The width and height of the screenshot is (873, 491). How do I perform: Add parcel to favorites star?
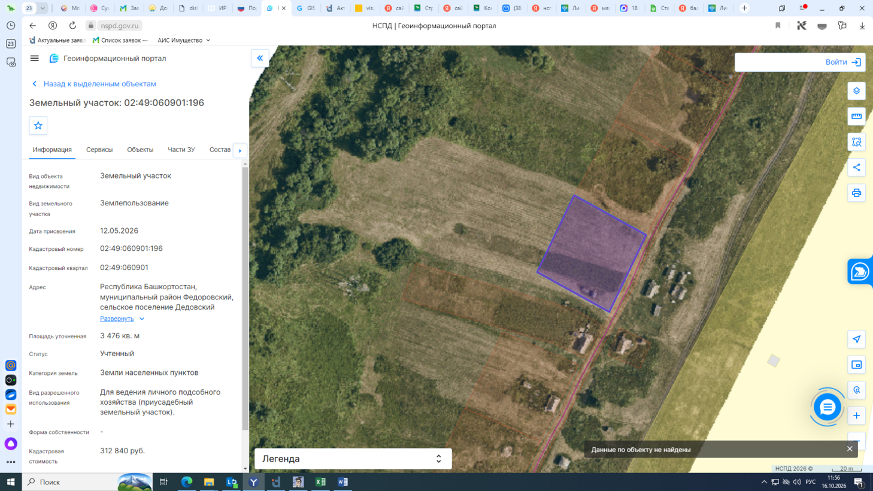[x=38, y=126]
